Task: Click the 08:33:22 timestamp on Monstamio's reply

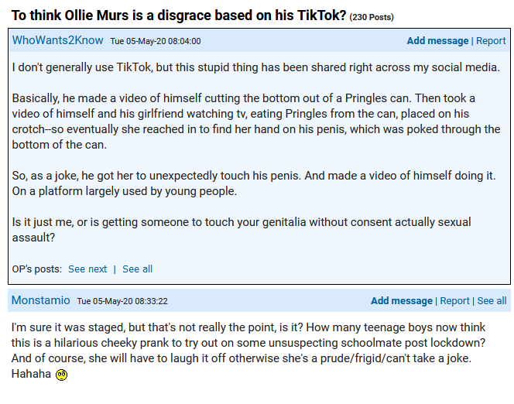Action: pos(122,301)
